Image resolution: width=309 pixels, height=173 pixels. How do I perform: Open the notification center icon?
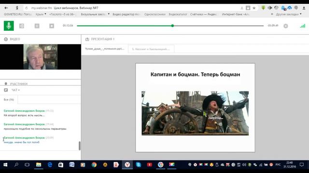301,164
